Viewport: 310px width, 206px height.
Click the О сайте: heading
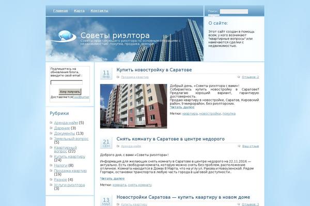[218, 23]
